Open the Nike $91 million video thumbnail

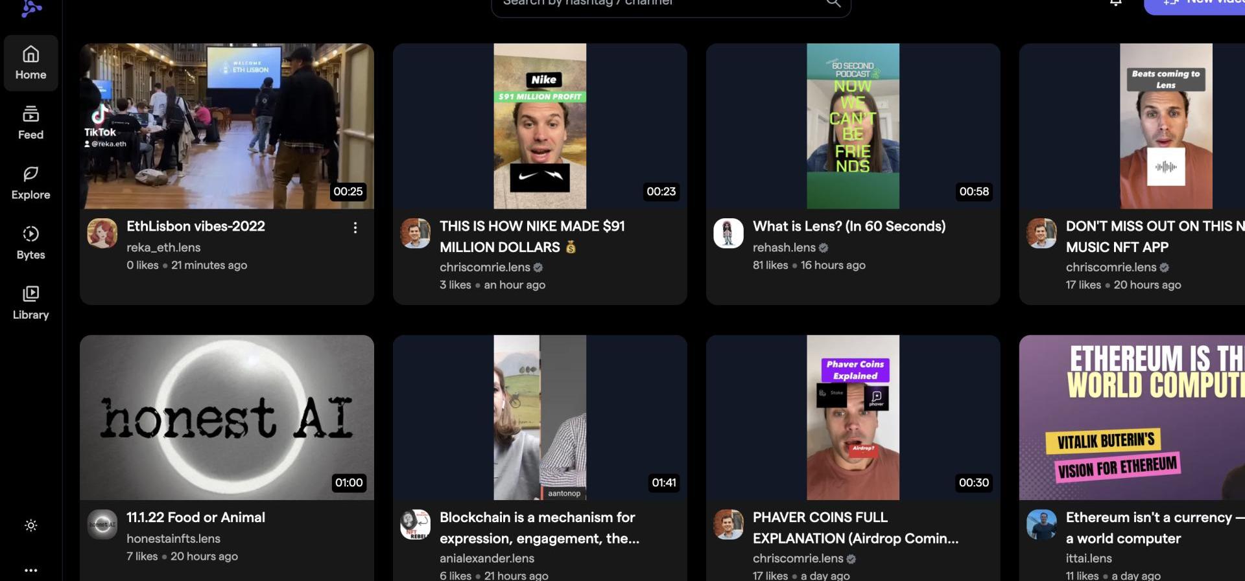(x=539, y=126)
